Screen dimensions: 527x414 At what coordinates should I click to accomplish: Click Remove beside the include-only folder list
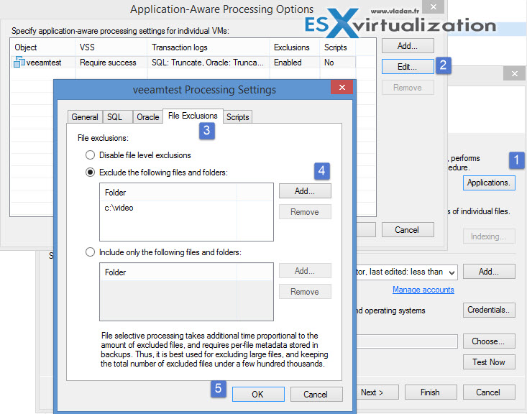pyautogui.click(x=305, y=291)
